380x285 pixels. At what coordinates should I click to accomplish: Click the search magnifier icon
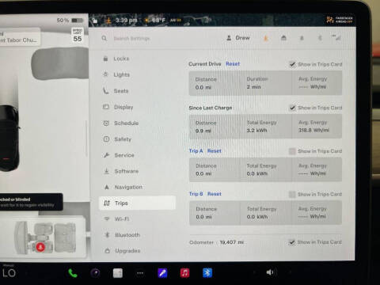[104, 39]
